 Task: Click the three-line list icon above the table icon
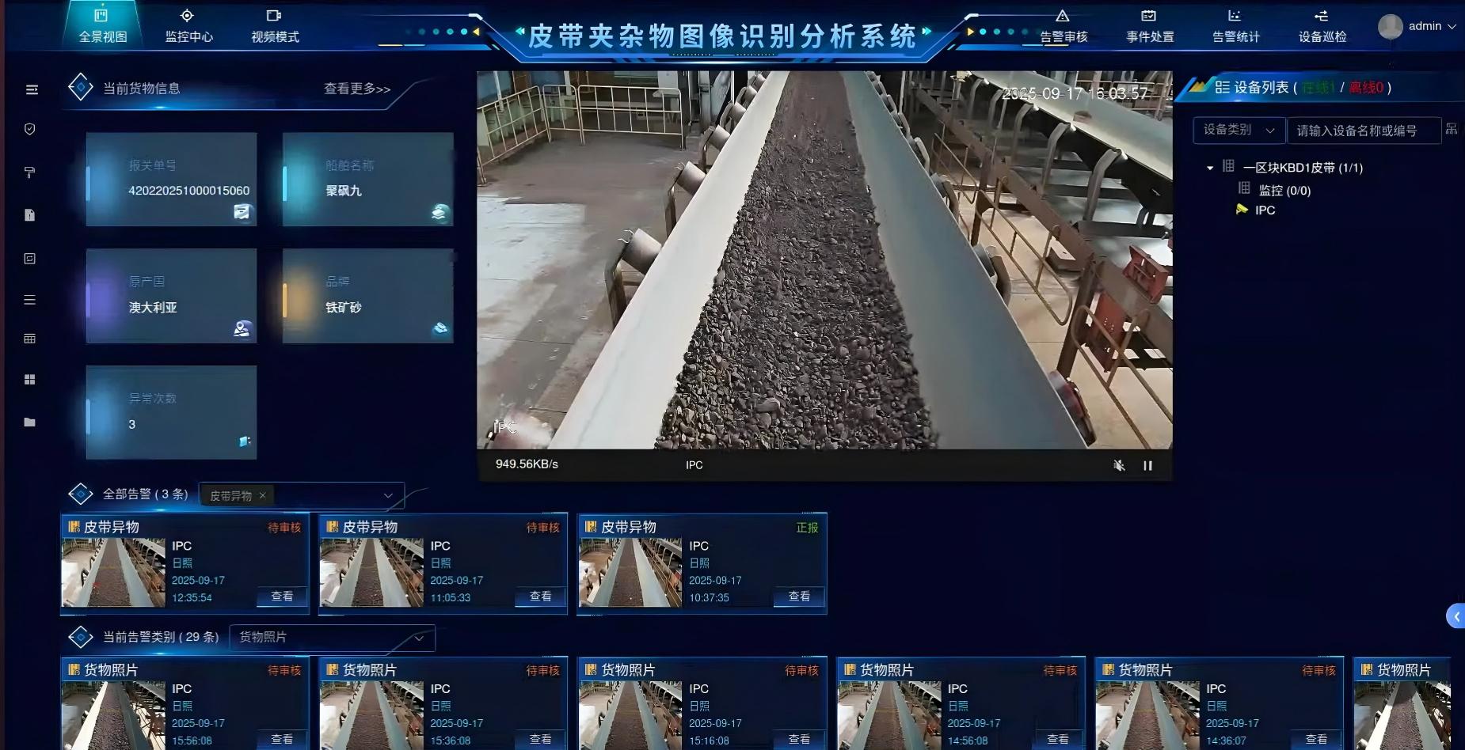(30, 300)
